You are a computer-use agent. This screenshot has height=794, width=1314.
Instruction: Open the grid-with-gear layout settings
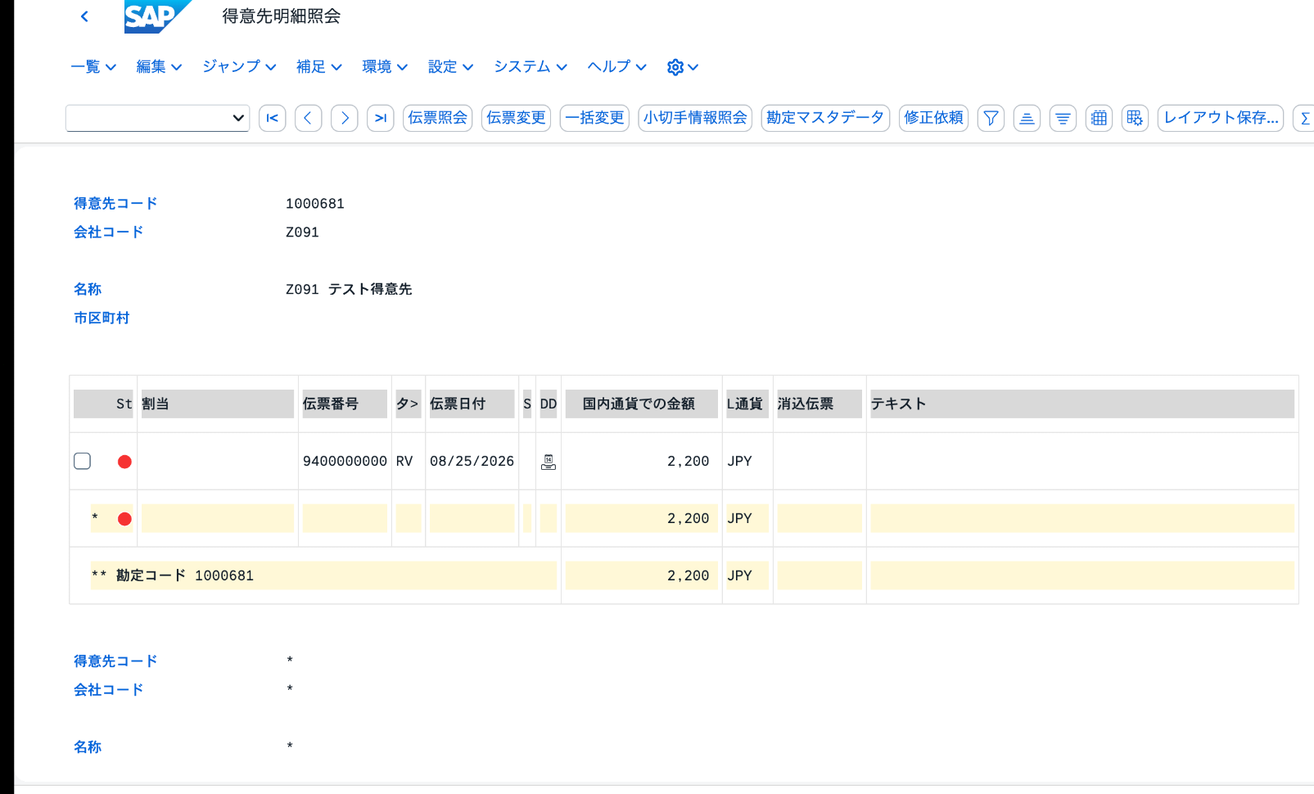tap(1135, 118)
